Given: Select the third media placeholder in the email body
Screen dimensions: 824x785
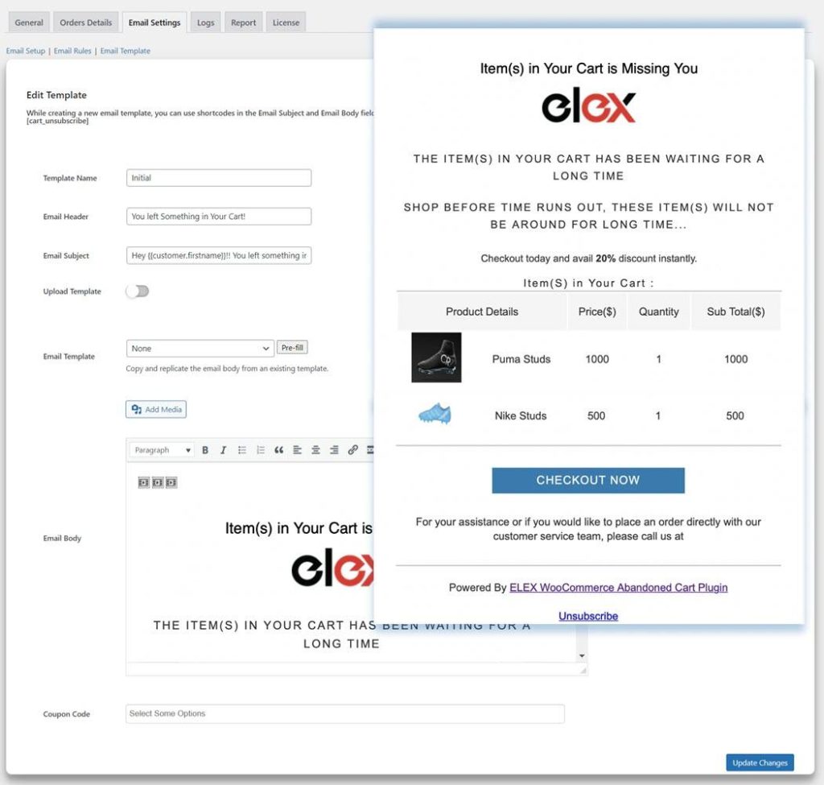Looking at the screenshot, I should [171, 482].
